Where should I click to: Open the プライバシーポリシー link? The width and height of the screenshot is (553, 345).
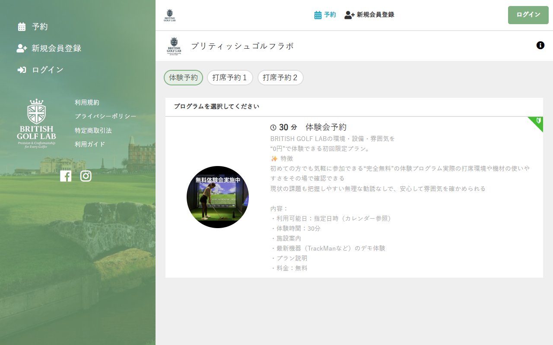[105, 116]
